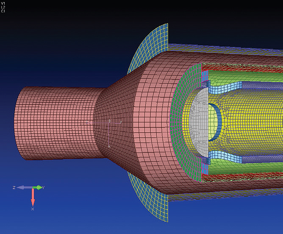This screenshot has width=283, height=234.
Task: Select the local coordinate system marker 3
Action: [109, 122]
